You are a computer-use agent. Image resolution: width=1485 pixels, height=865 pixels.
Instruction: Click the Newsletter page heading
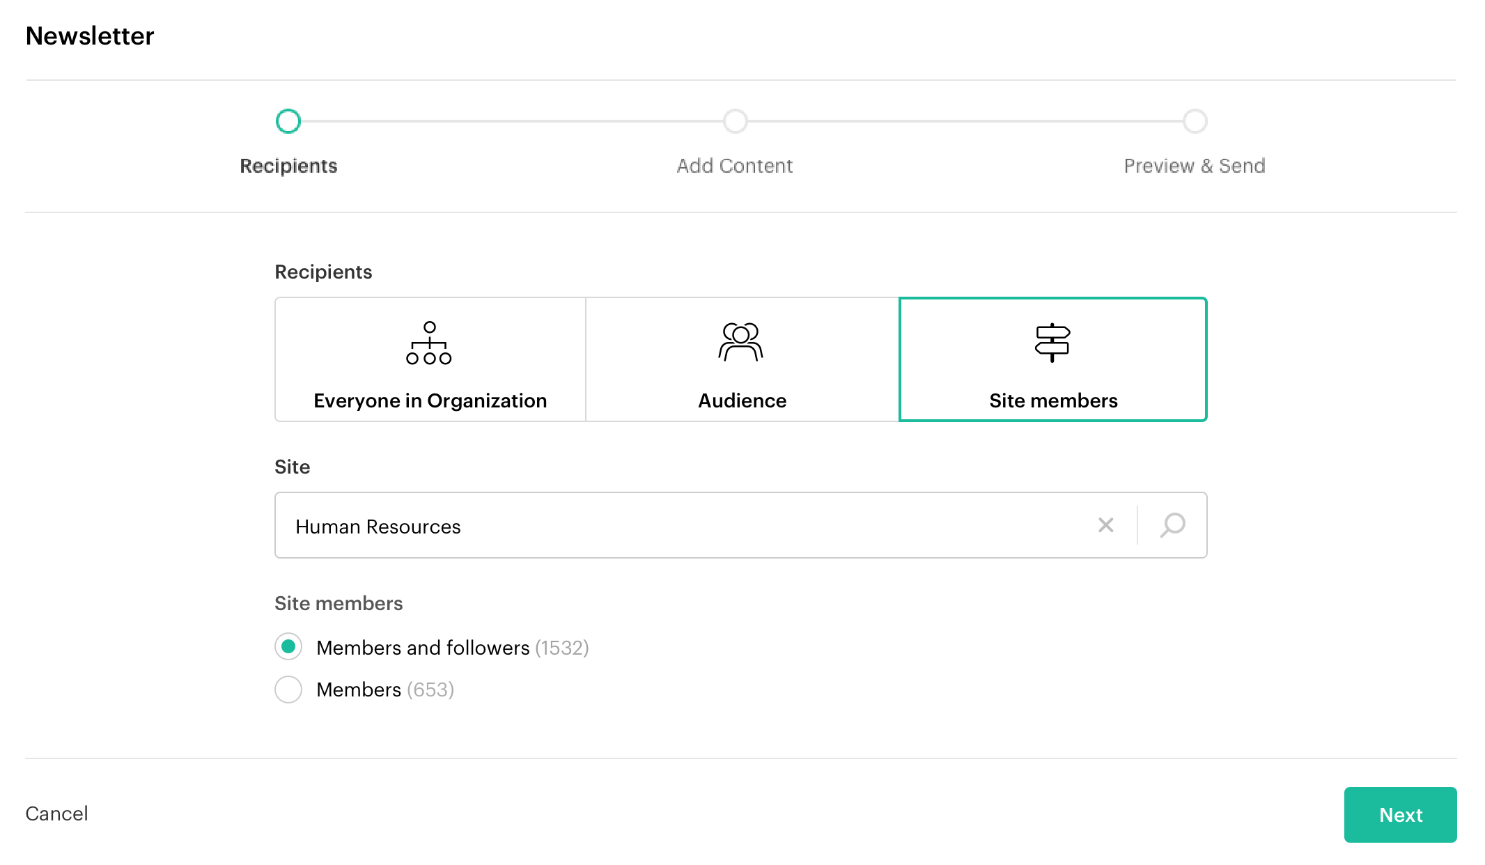[x=90, y=36]
